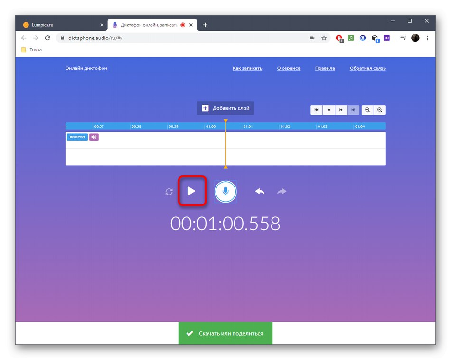Open the green music note extension
This screenshot has width=451, height=360.
[351, 38]
